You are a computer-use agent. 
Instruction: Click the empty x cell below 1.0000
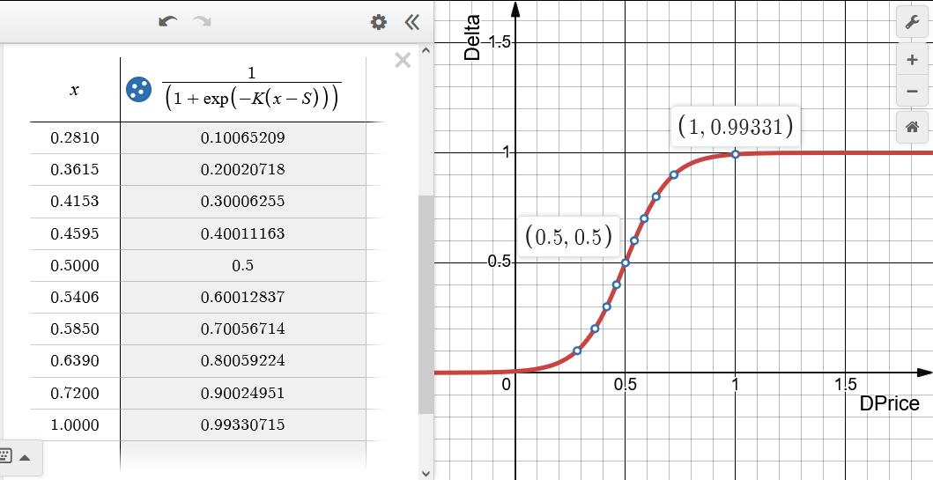tap(75, 457)
